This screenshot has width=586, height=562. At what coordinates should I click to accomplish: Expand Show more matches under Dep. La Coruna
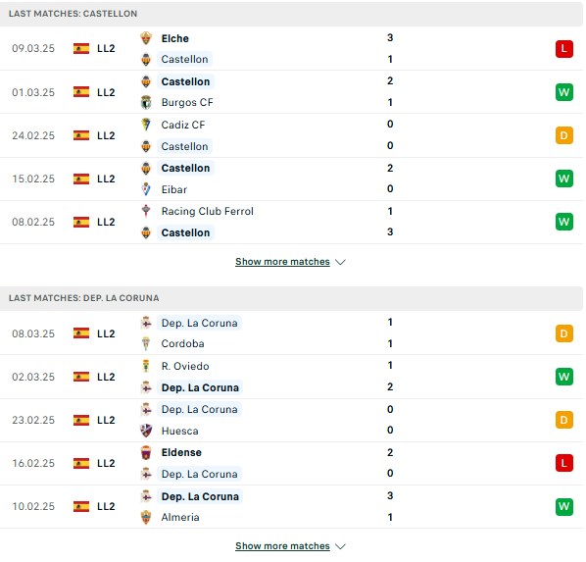click(282, 546)
